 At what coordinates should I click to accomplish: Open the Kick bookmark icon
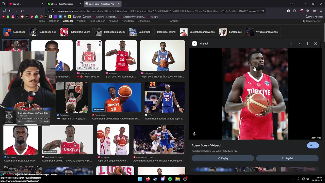pos(8,17)
